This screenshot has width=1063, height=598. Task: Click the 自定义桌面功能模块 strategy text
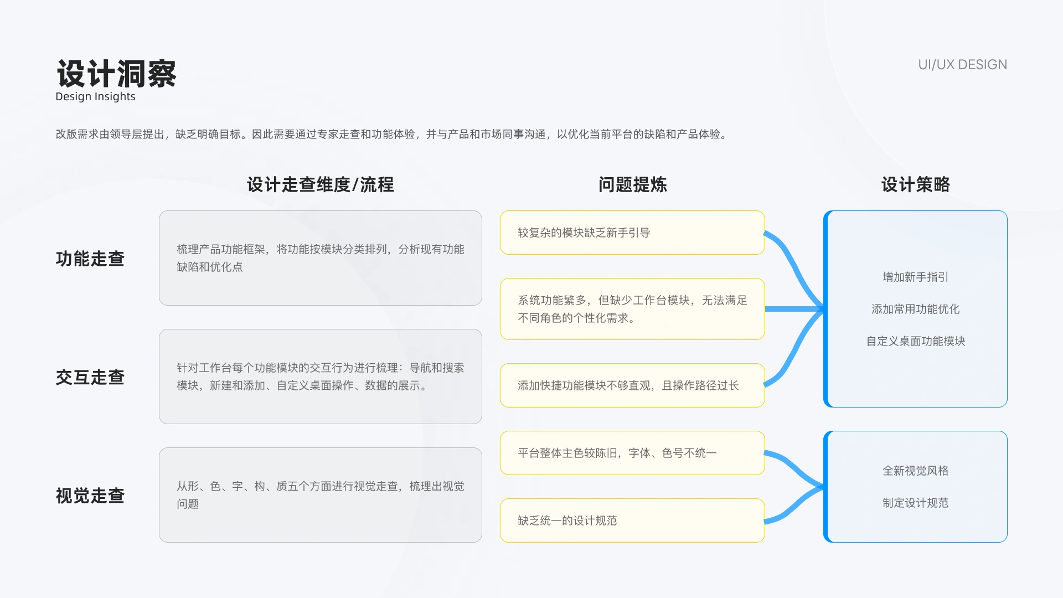[916, 341]
